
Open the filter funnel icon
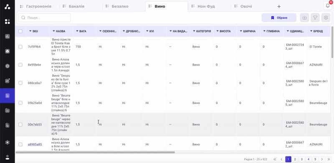tap(315, 18)
